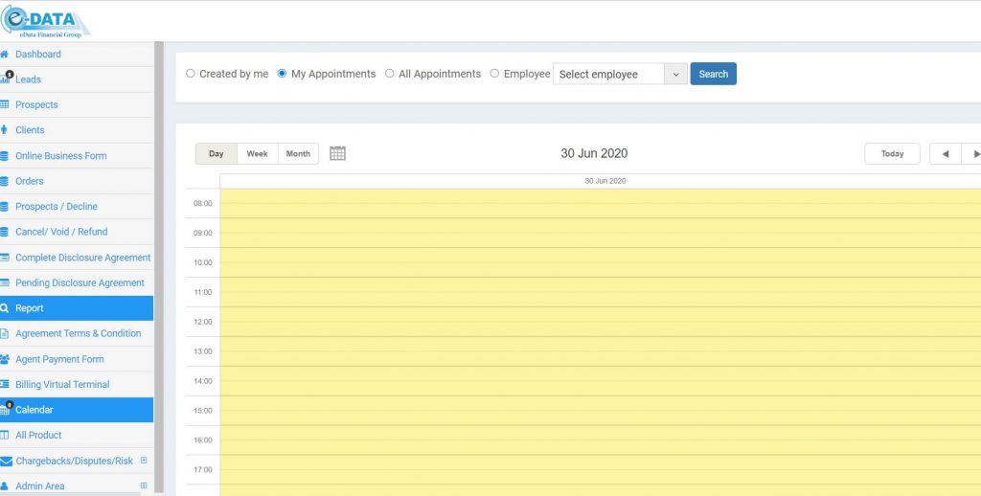Click the Agent Payment Form users icon
This screenshot has height=496, width=981.
[6, 359]
